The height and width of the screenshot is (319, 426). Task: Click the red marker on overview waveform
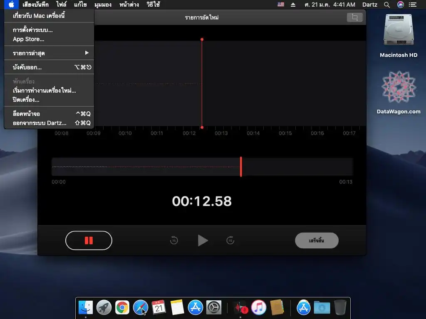point(241,167)
